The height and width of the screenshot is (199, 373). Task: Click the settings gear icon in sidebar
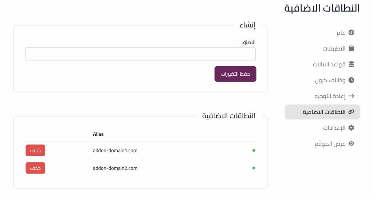tap(351, 128)
